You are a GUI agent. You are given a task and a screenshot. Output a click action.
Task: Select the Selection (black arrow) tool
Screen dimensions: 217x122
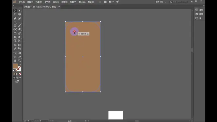pyautogui.click(x=15, y=11)
